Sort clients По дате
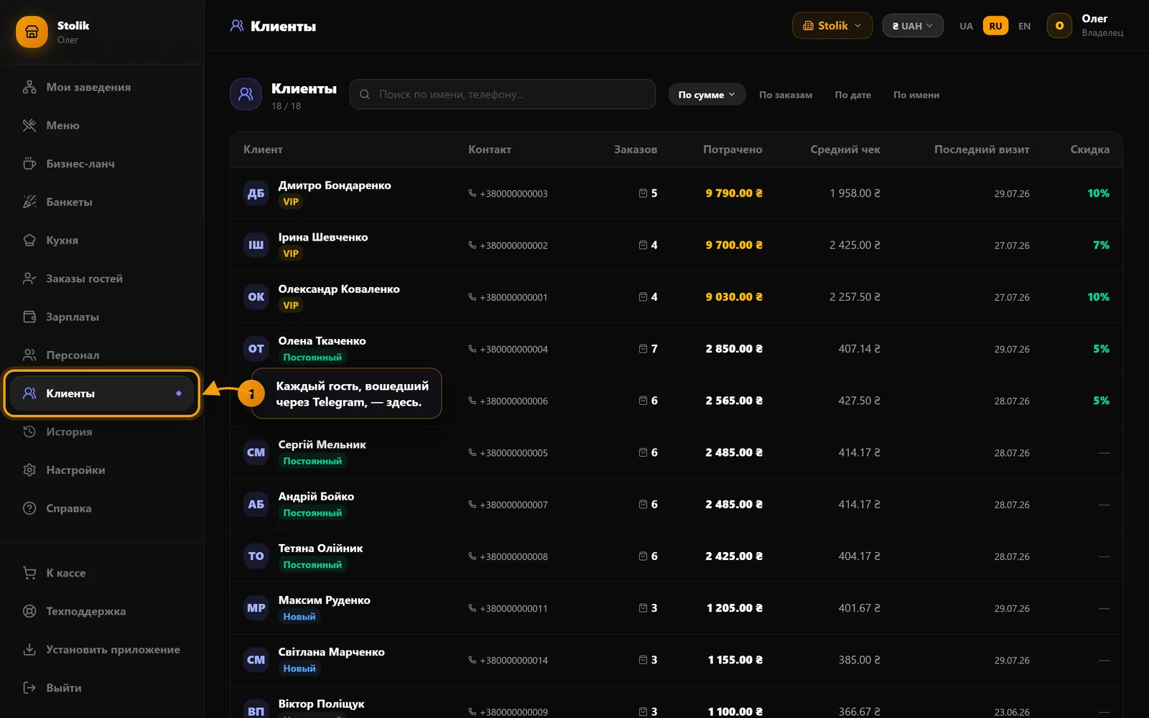Viewport: 1149px width, 718px height. click(x=852, y=95)
